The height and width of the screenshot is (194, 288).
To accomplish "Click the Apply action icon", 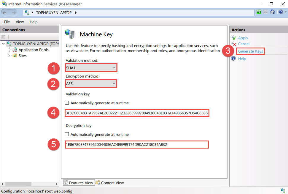I will (233, 38).
